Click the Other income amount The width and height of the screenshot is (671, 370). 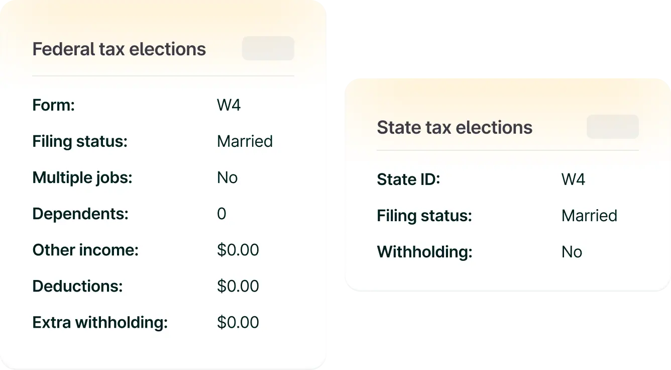click(238, 250)
